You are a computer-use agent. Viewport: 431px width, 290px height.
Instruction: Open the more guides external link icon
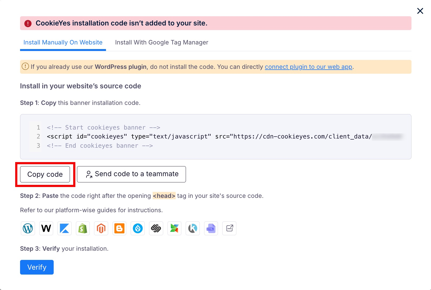[x=229, y=228]
